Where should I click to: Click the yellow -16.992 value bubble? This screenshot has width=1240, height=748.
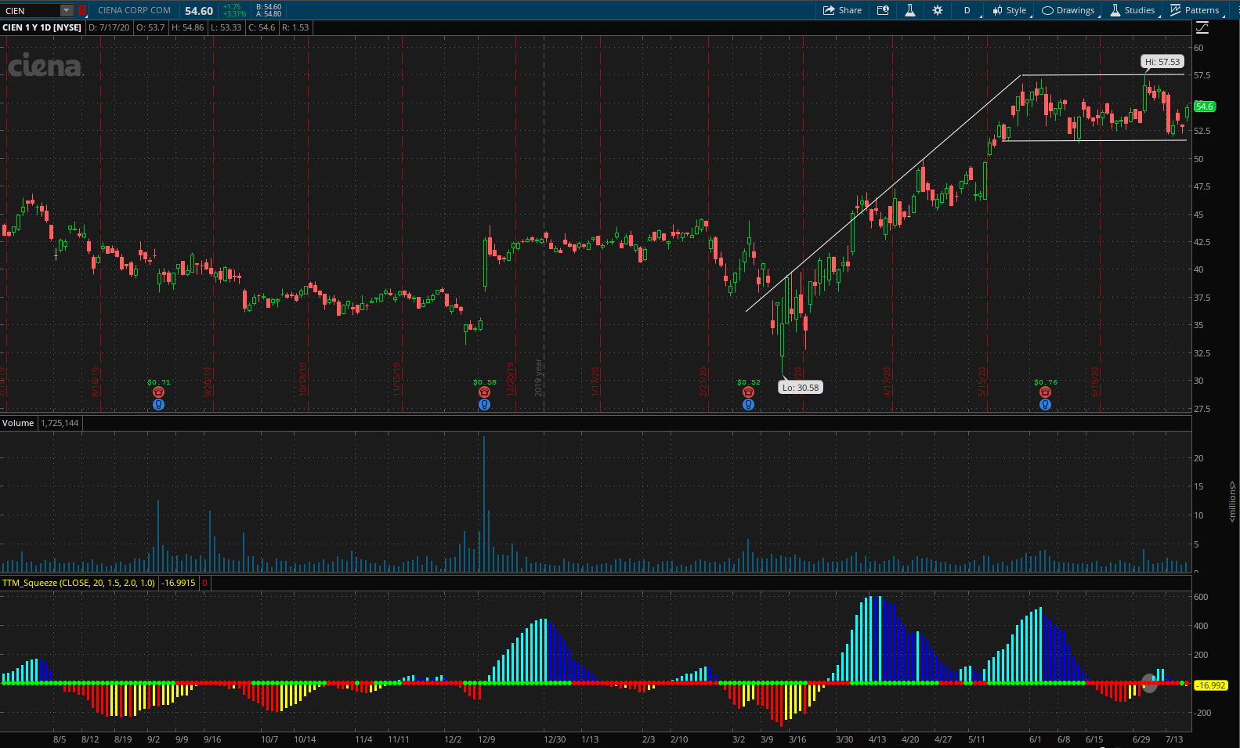(x=1211, y=685)
